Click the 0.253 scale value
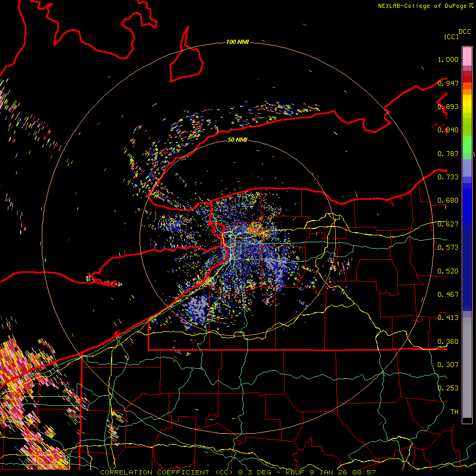The height and width of the screenshot is (476, 476). tap(448, 388)
